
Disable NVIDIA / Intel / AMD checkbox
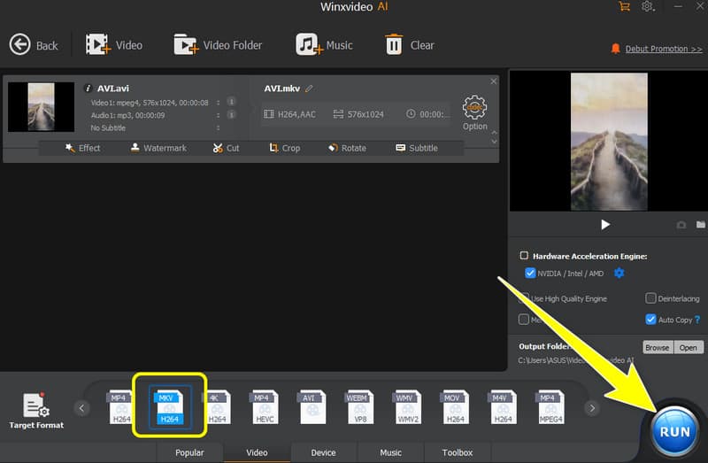531,273
